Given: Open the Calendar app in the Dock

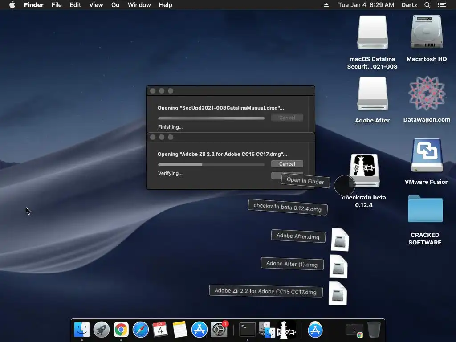Looking at the screenshot, I should pos(160,330).
